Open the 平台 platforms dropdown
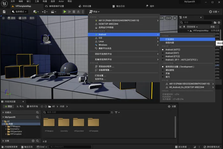 coord(94,12)
